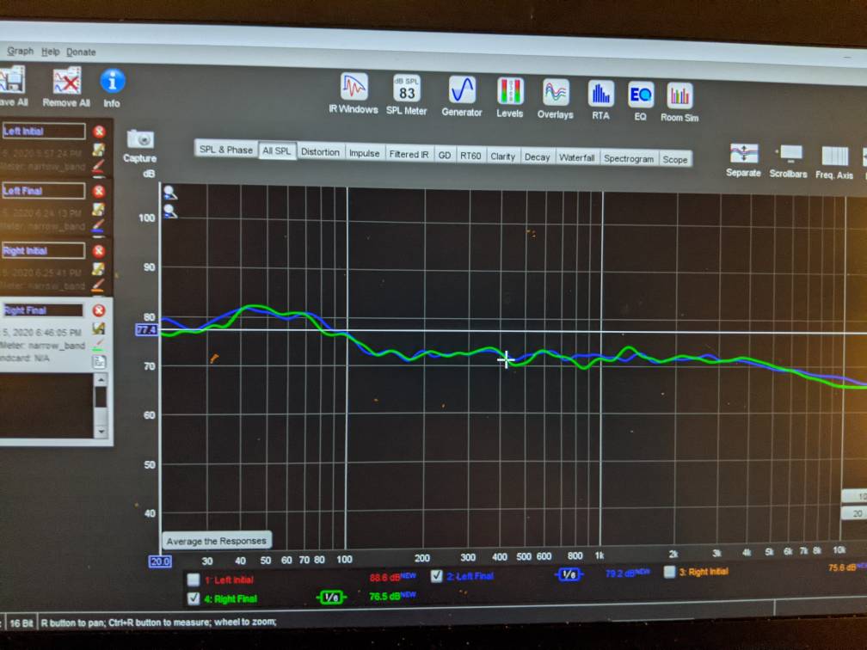The image size is (867, 650).
Task: Click green 1/6 smoothing indicator for Right Final
Action: pyautogui.click(x=330, y=597)
